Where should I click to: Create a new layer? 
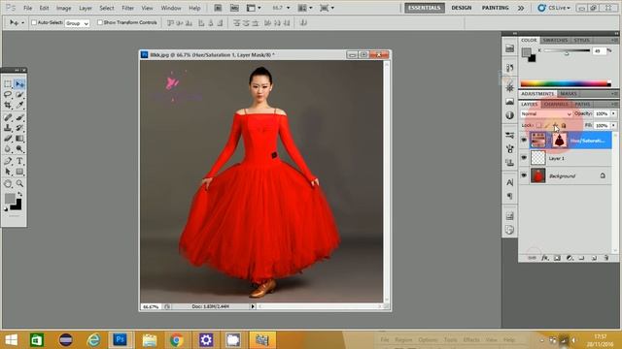coord(594,258)
